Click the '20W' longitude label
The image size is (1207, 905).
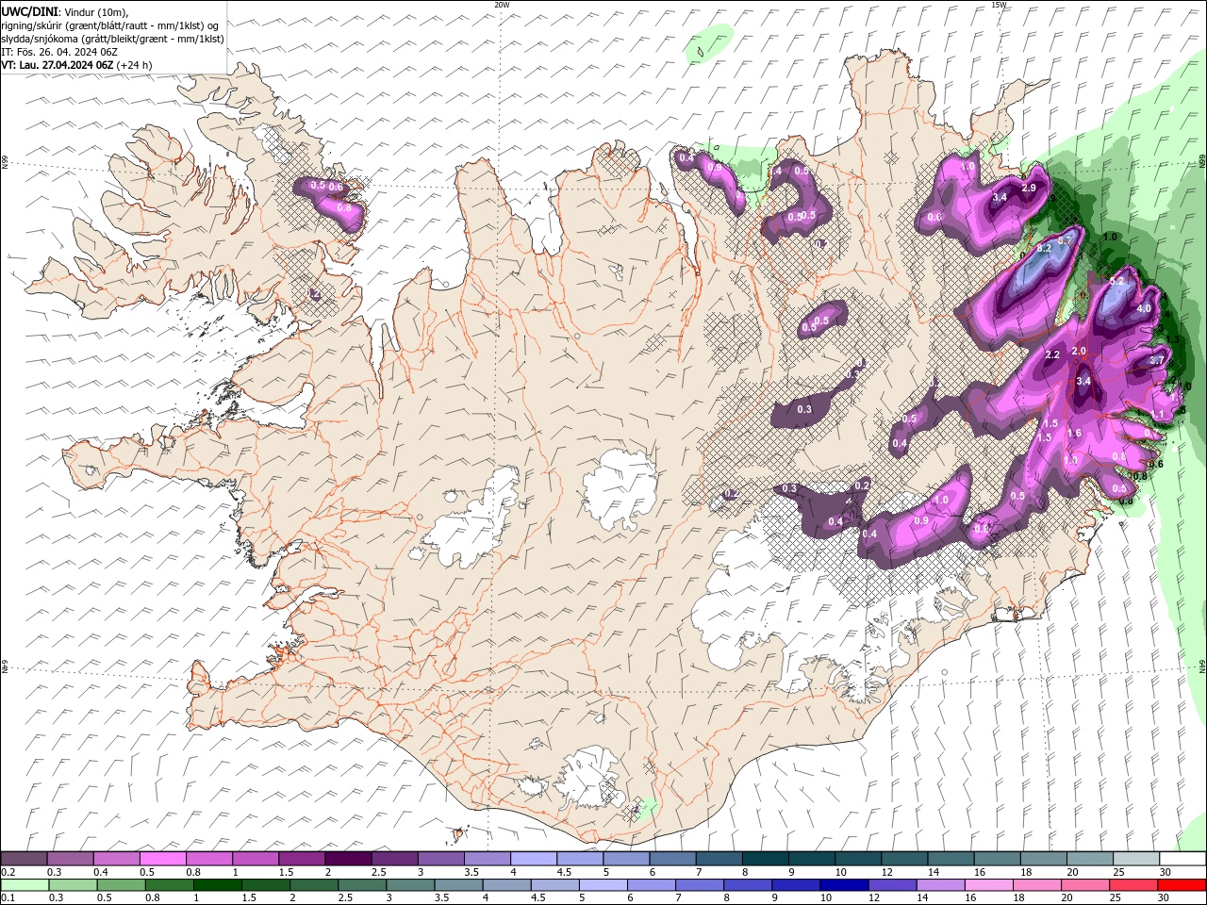[x=502, y=5]
